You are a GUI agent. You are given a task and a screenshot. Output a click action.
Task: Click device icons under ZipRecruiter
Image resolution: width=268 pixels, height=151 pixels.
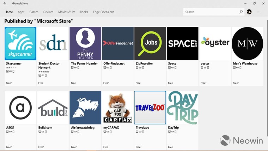140,67
